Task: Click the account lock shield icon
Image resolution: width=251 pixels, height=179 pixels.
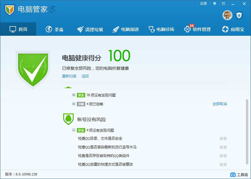Action: point(239,15)
